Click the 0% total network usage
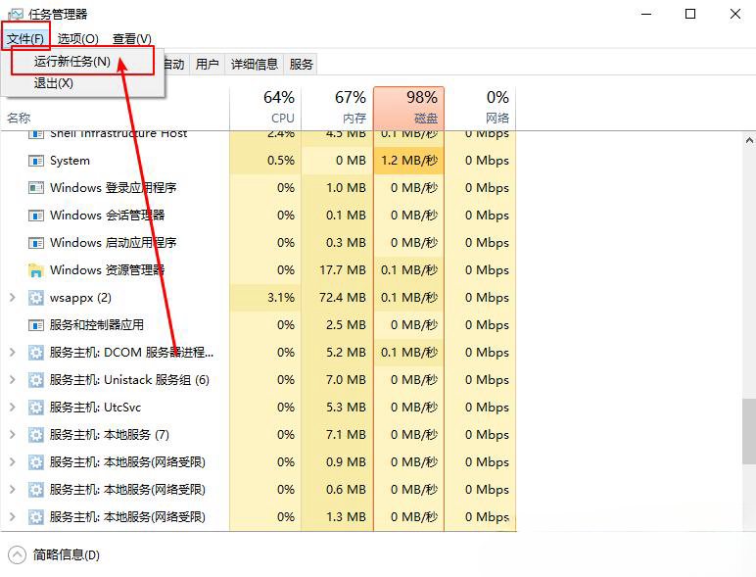Image resolution: width=756 pixels, height=577 pixels. tap(497, 97)
